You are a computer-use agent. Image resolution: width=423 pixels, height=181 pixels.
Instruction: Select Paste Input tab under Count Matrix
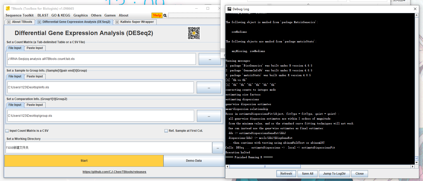35,48
